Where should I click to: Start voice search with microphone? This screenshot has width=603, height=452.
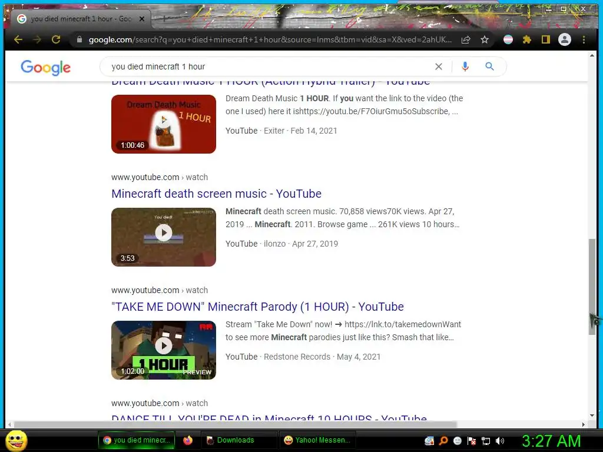tap(465, 67)
